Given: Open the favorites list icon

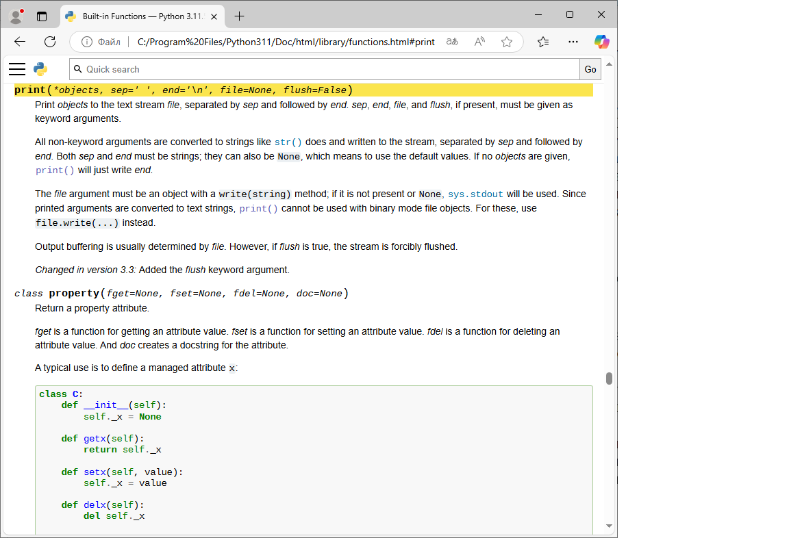Looking at the screenshot, I should pyautogui.click(x=543, y=42).
